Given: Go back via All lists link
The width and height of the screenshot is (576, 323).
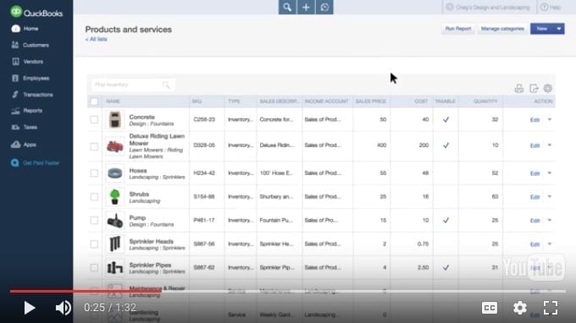Looking at the screenshot, I should coord(97,39).
